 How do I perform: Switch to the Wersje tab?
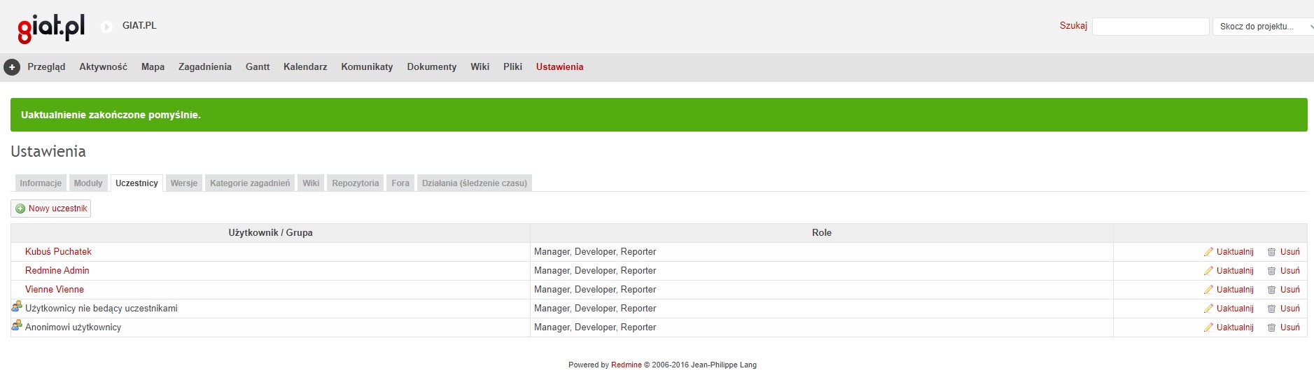pyautogui.click(x=184, y=183)
